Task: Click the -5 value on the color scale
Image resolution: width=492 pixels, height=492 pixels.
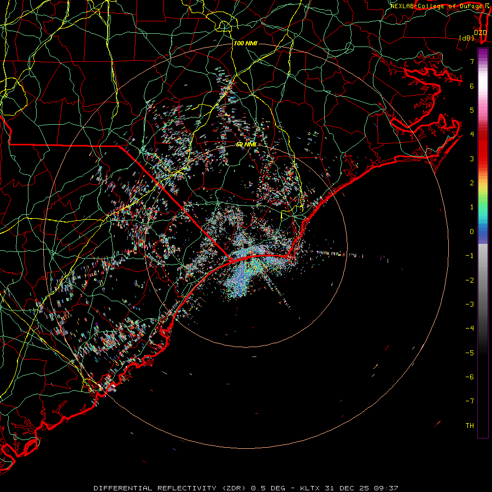Action: point(470,353)
